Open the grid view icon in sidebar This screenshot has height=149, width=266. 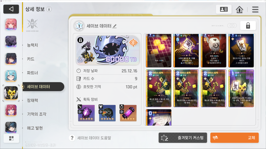[x=11, y=138]
